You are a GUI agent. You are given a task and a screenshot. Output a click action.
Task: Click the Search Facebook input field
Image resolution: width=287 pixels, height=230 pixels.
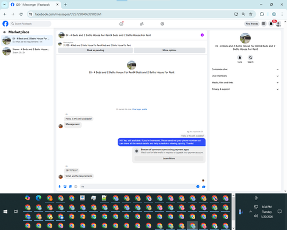30,24
